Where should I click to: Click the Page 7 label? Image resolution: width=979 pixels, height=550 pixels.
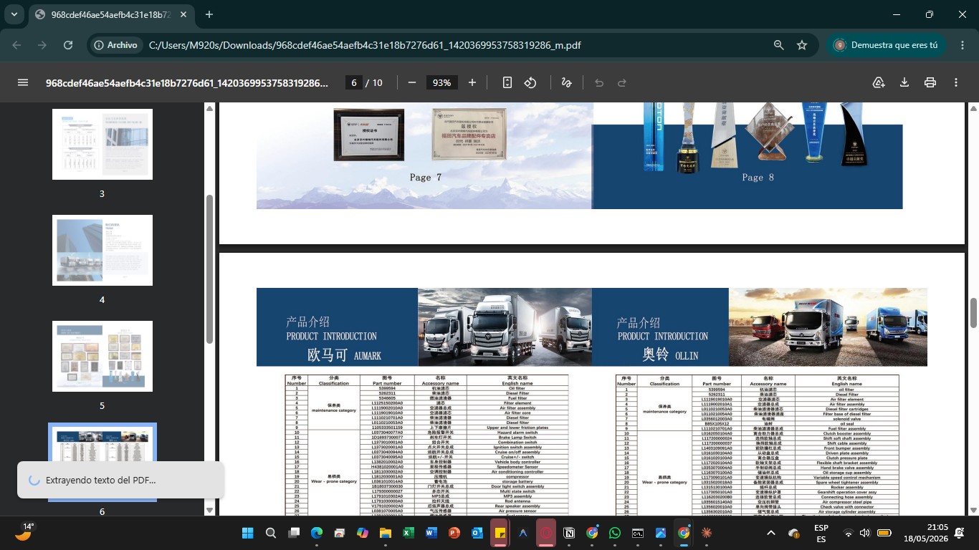[x=426, y=178]
